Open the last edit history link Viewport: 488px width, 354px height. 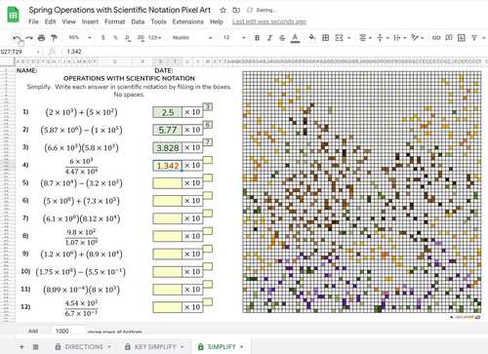click(x=269, y=21)
